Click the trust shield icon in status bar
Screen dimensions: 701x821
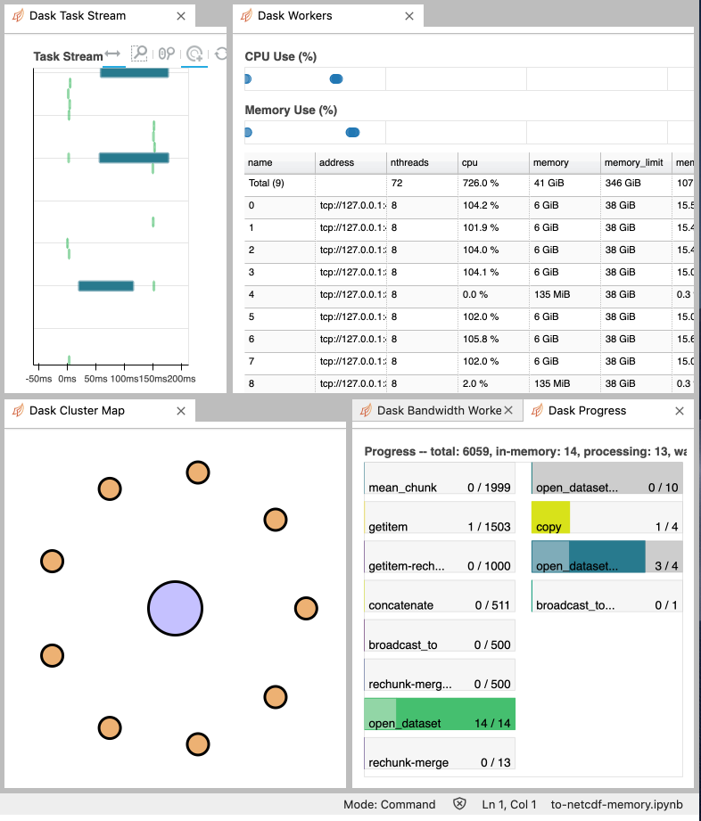coord(459,804)
